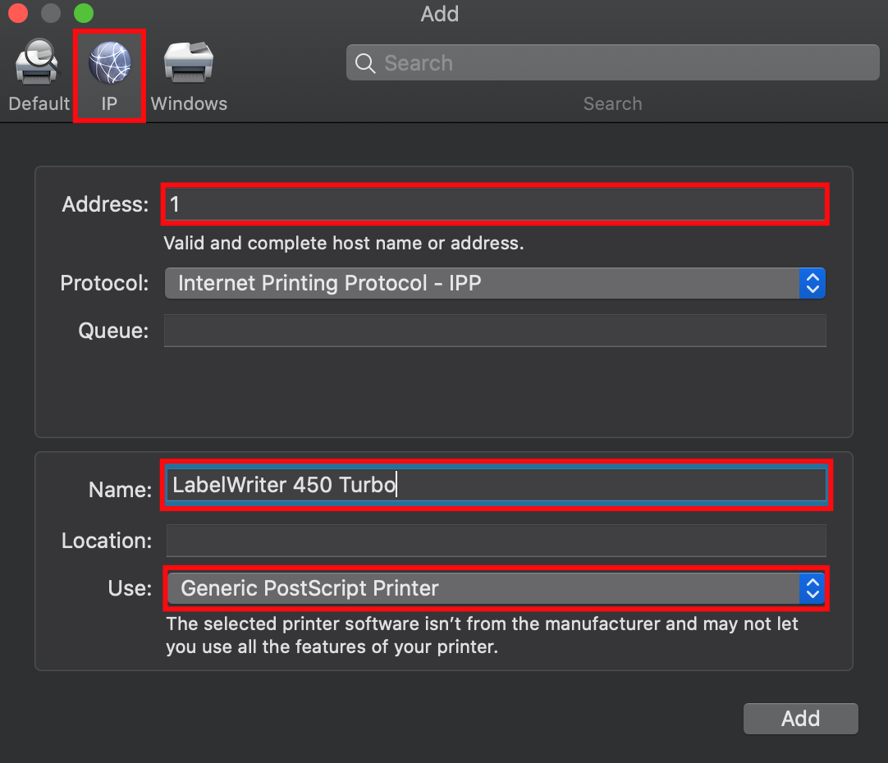Open the Internet Printing Protocol - IPP dropdown
888x763 pixels.
point(492,283)
